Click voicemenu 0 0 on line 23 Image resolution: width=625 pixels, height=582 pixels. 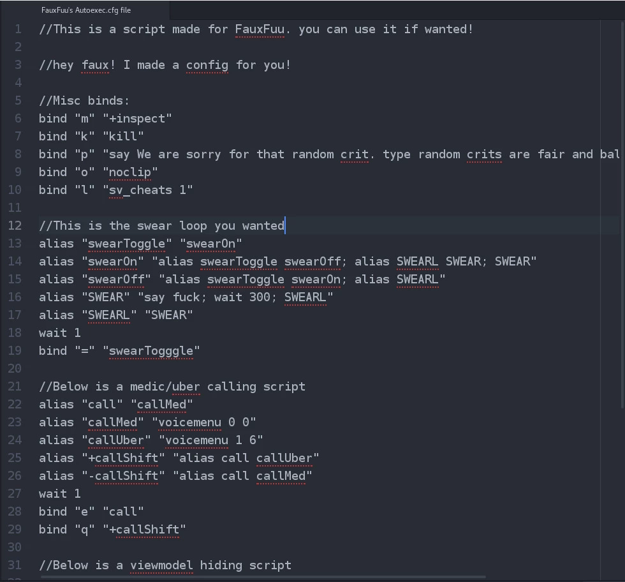203,422
